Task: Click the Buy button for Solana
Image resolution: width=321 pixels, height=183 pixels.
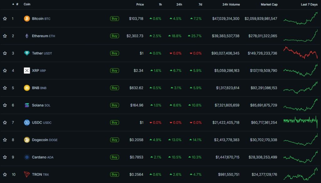Action: (x=114, y=105)
